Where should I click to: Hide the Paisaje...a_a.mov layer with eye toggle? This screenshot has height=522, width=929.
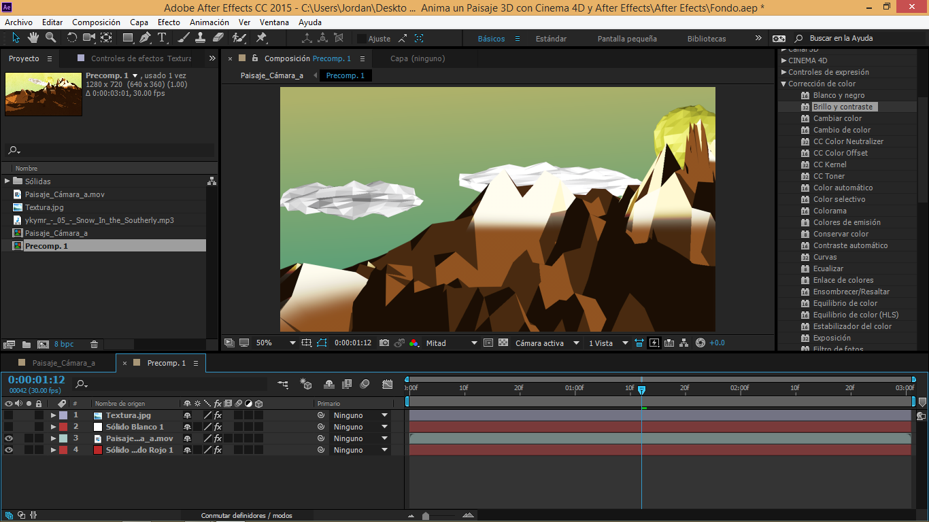(x=9, y=438)
